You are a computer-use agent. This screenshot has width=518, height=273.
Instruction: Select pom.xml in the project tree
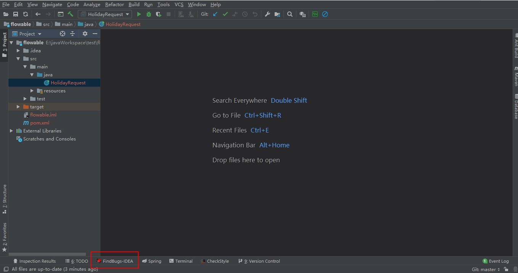pyautogui.click(x=40, y=123)
